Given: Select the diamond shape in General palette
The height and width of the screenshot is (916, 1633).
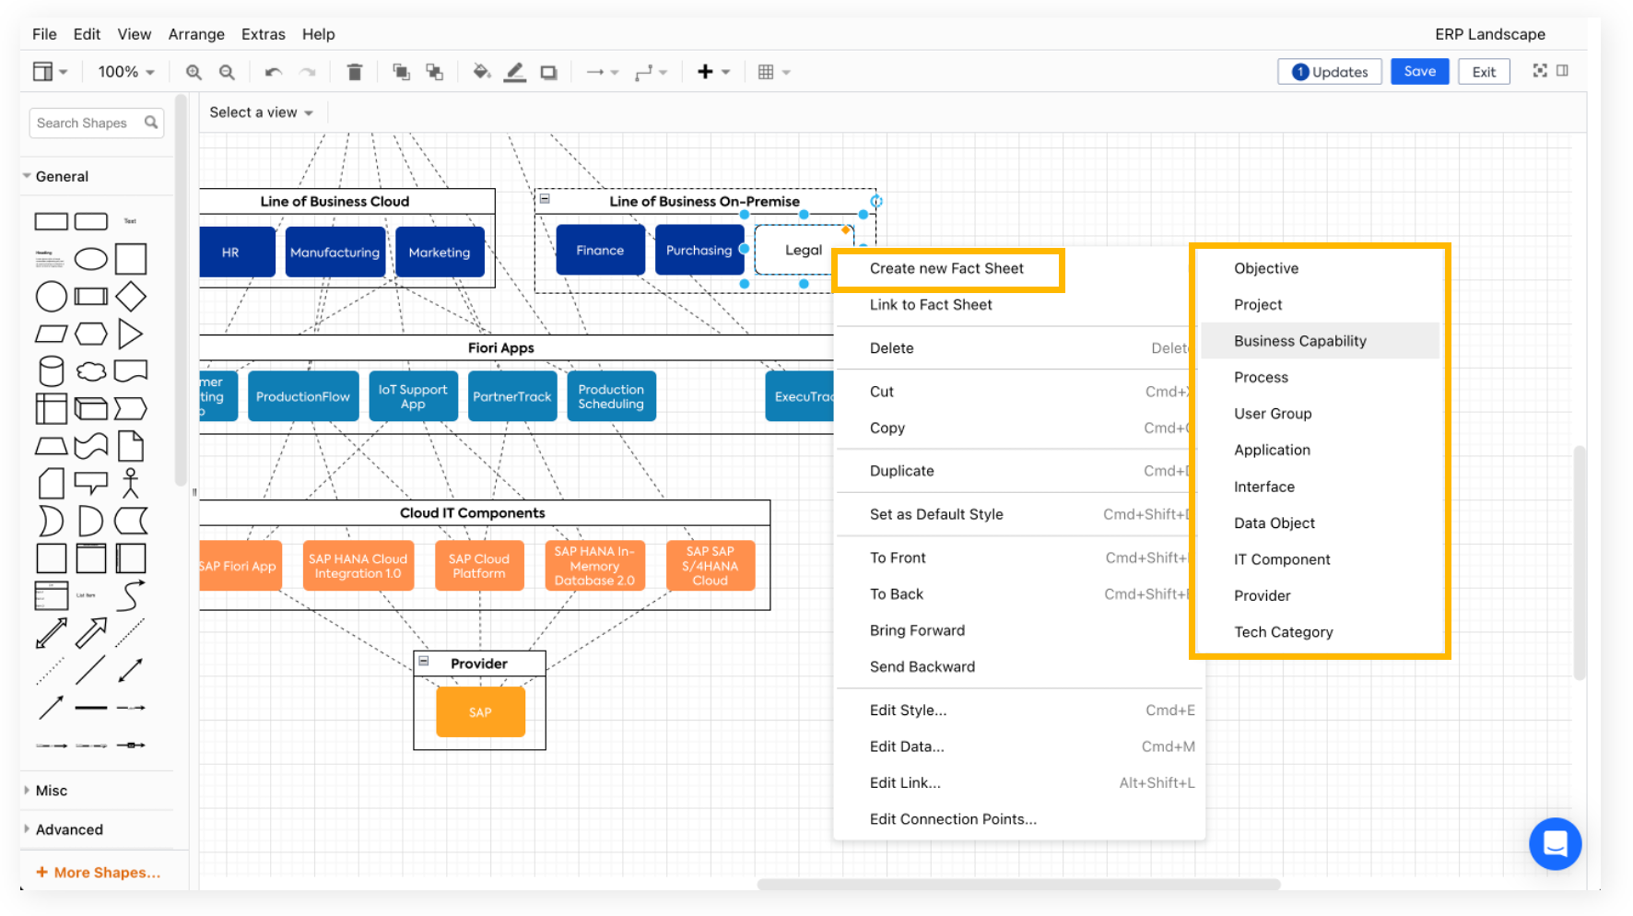Looking at the screenshot, I should pyautogui.click(x=131, y=297).
